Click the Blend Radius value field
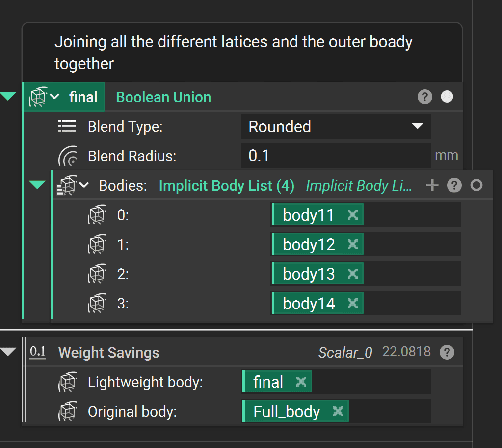The image size is (502, 448). coord(336,156)
